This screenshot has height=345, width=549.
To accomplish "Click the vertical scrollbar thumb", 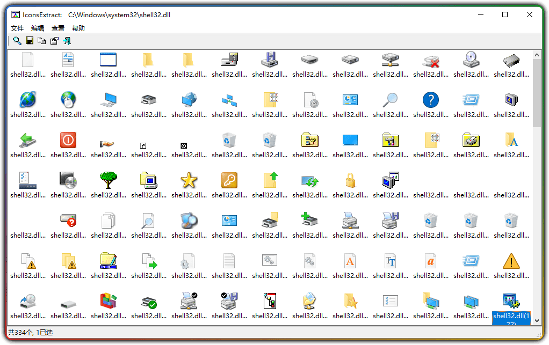I will (537, 93).
